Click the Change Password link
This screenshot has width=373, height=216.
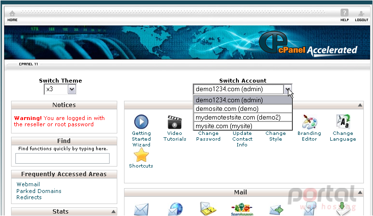point(208,136)
